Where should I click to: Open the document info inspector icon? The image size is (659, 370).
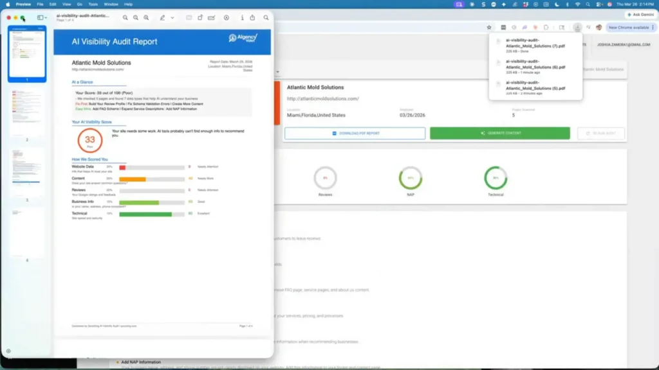[241, 17]
